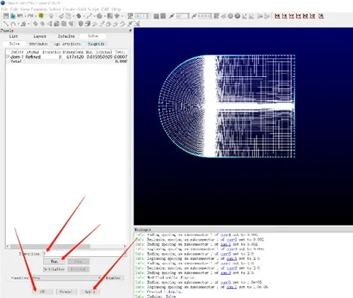Click the Initialize button
The image size is (353, 298).
(x=55, y=270)
